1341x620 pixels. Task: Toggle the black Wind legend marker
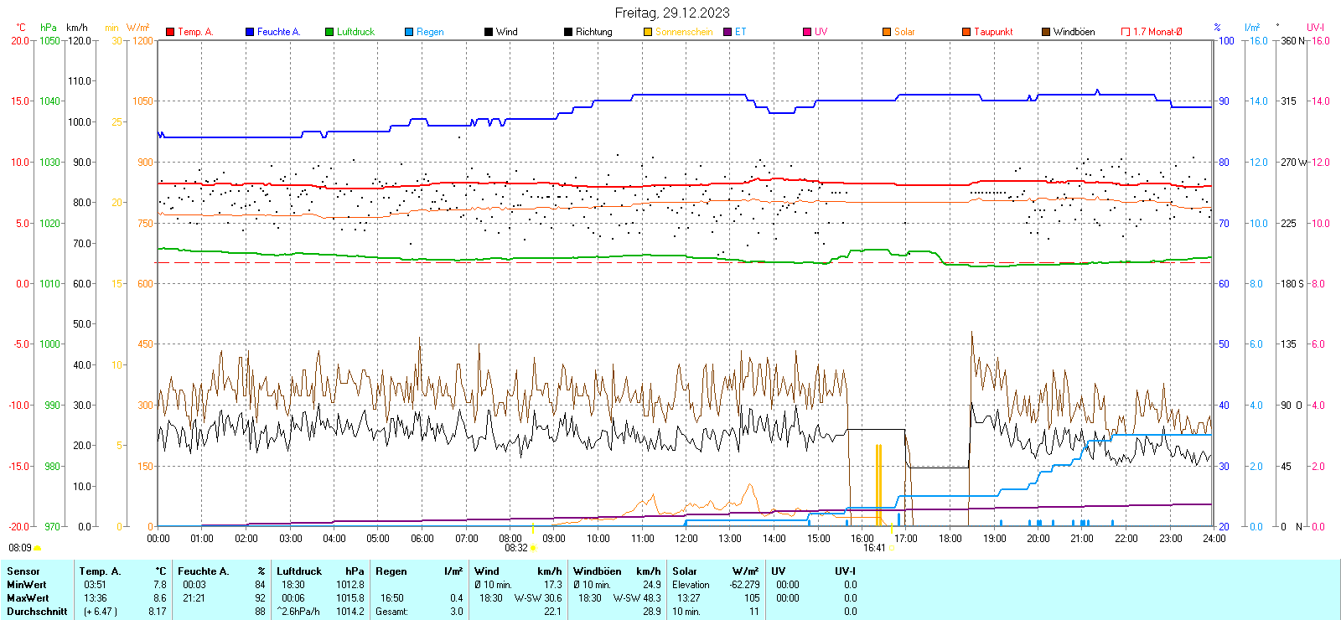click(489, 32)
